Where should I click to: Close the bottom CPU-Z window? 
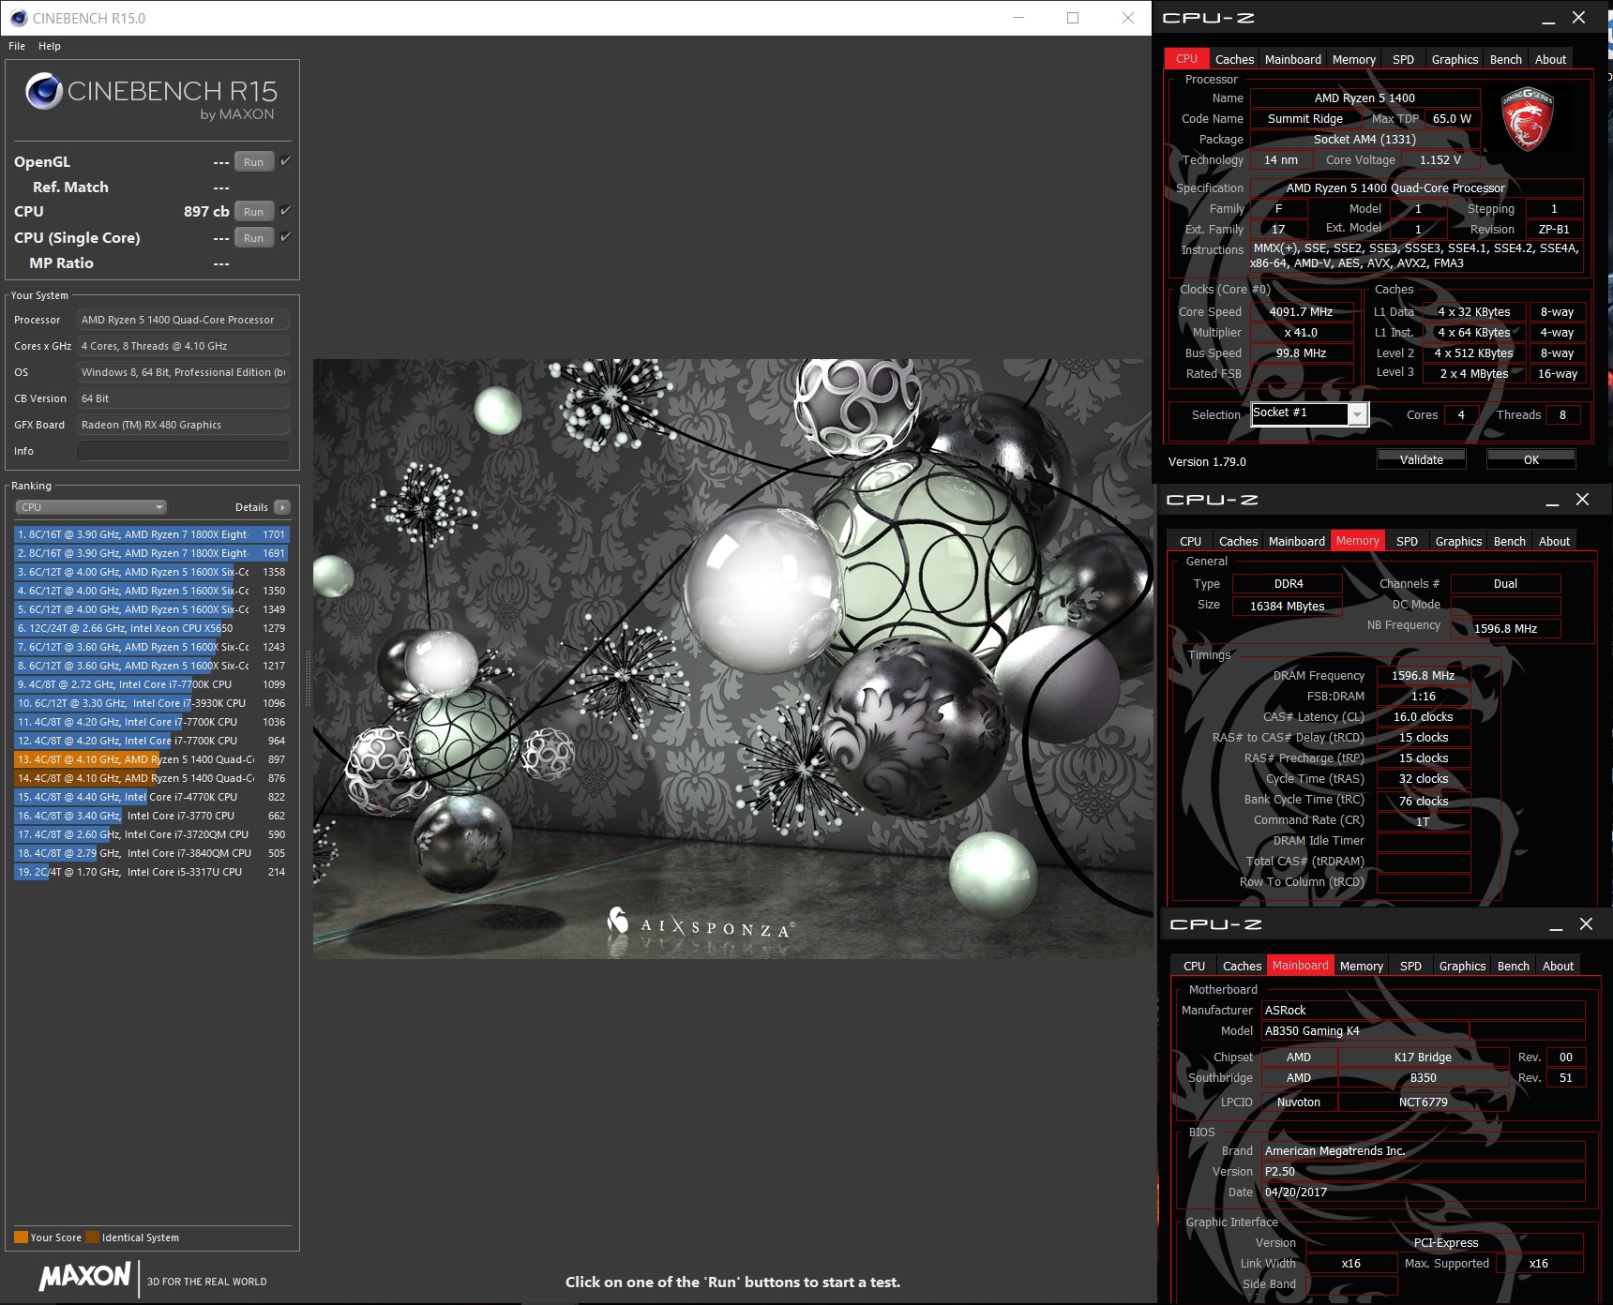[x=1586, y=924]
